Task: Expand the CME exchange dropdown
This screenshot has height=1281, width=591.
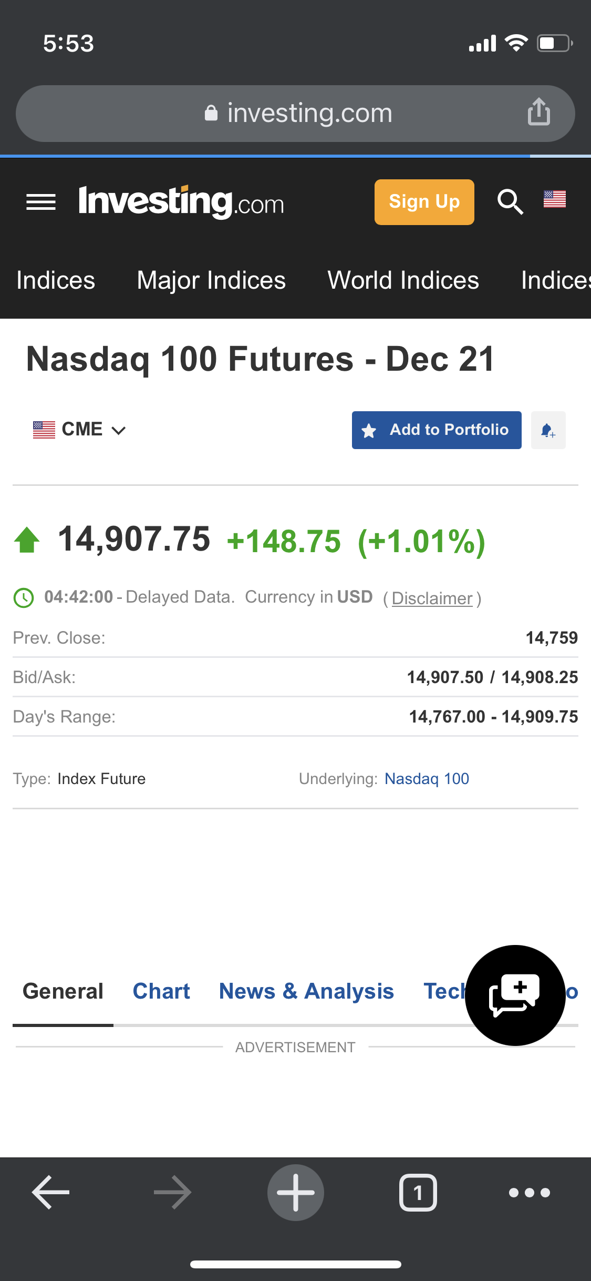Action: pos(80,430)
